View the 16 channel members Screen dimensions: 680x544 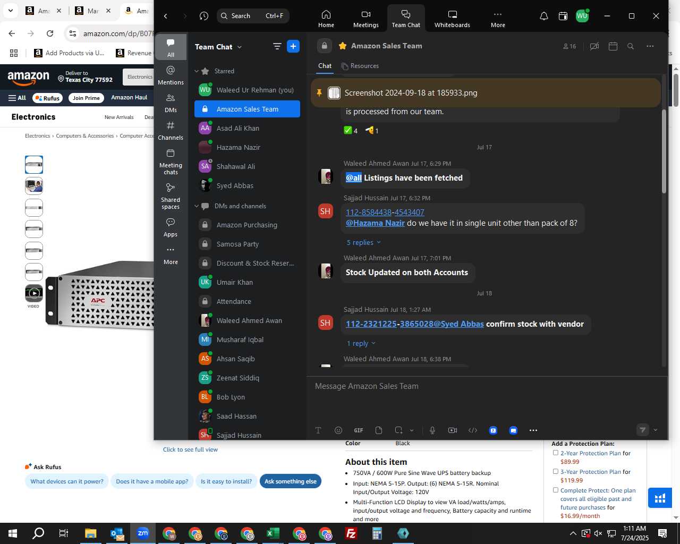(x=569, y=46)
